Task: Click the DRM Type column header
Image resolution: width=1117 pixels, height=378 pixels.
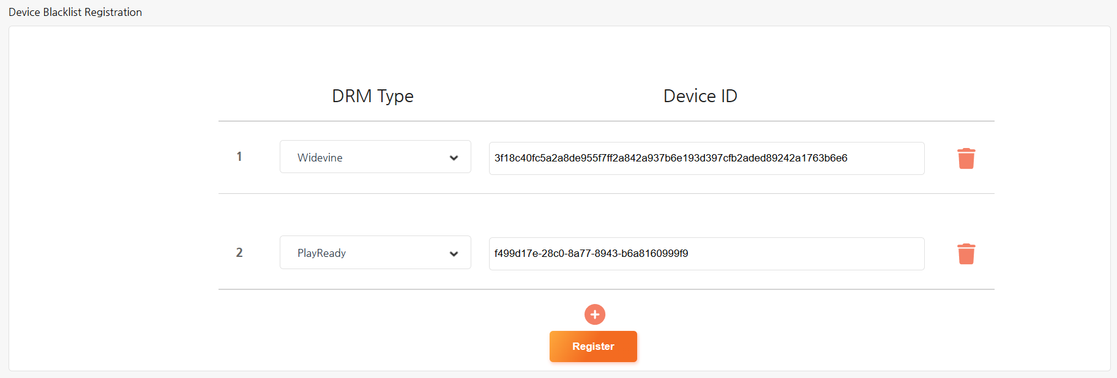Action: tap(373, 96)
